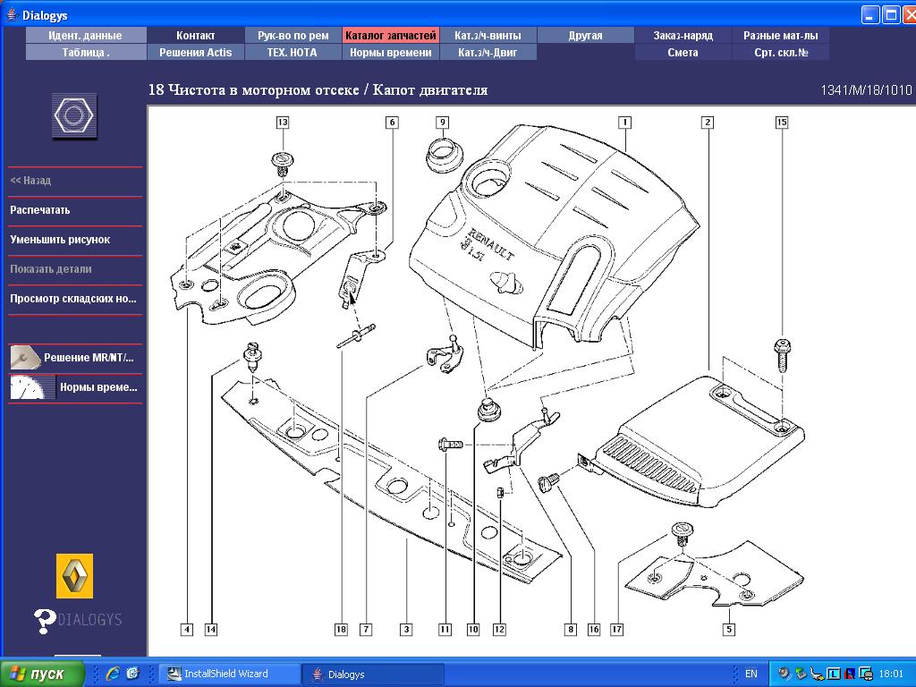
Task: Select part callout number 9 box
Action: pos(442,122)
